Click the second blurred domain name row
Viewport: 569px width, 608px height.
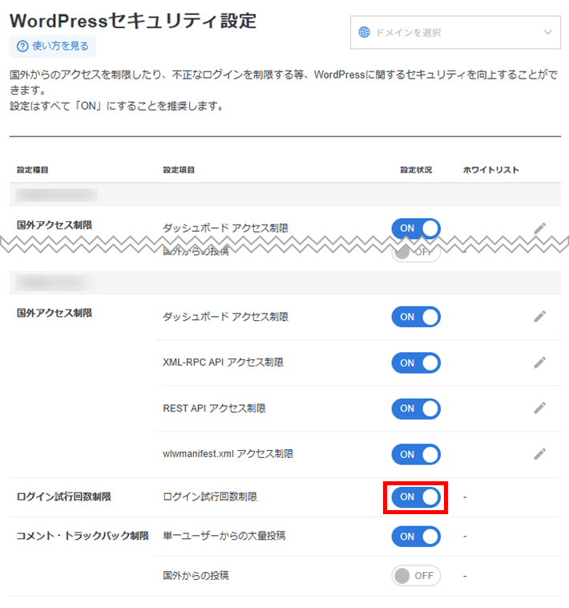pos(285,282)
